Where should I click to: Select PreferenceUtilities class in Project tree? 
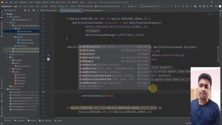click(x=25, y=43)
